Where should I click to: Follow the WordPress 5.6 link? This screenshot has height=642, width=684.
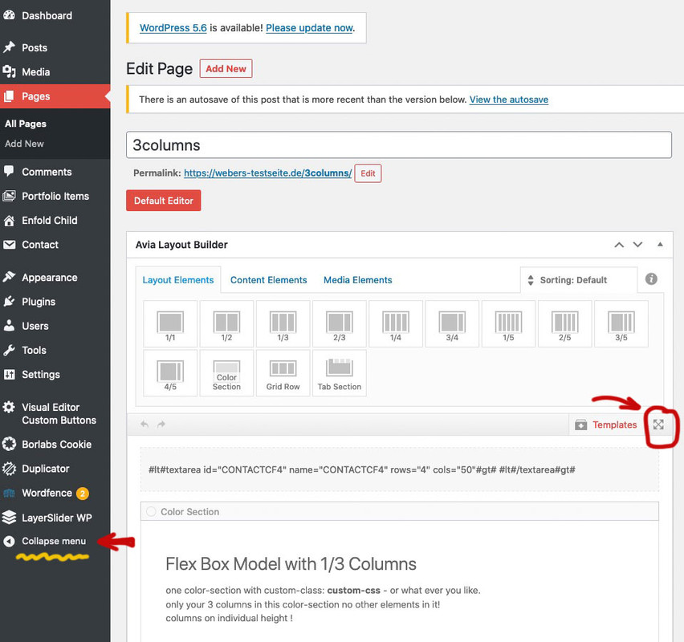point(173,28)
